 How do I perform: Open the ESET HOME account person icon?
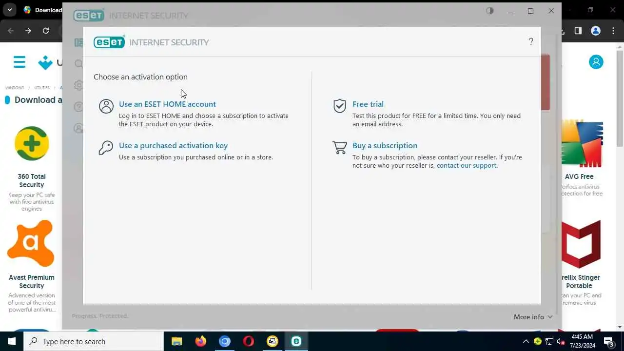point(106,106)
